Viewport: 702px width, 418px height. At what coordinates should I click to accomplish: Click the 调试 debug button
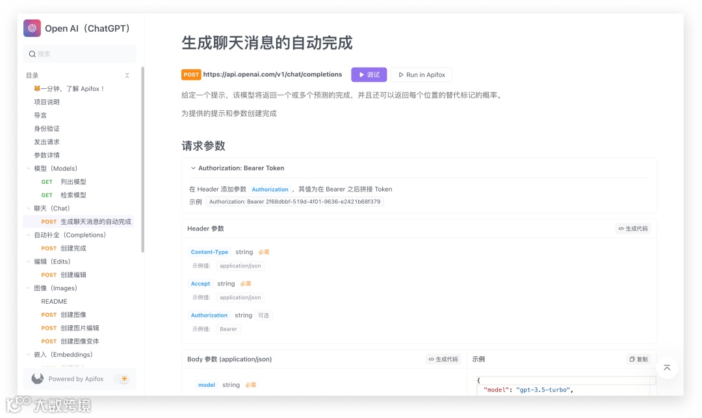click(369, 75)
